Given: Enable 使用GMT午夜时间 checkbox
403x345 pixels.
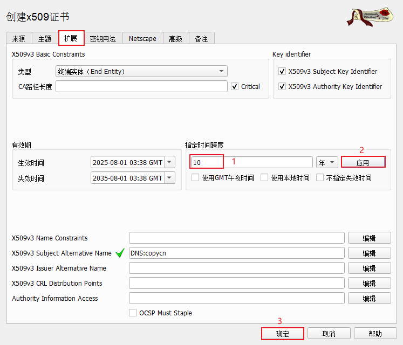Looking at the screenshot, I should (195, 178).
